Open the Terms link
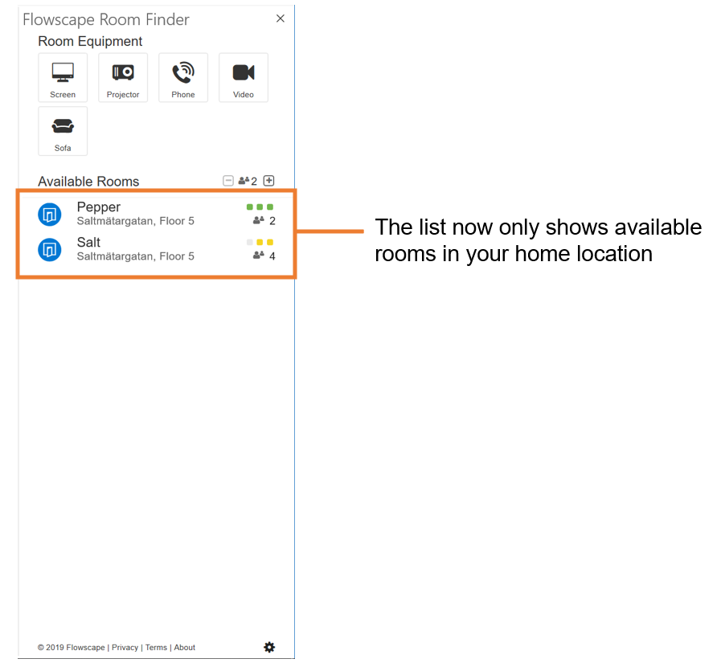This screenshot has width=725, height=667. click(156, 648)
